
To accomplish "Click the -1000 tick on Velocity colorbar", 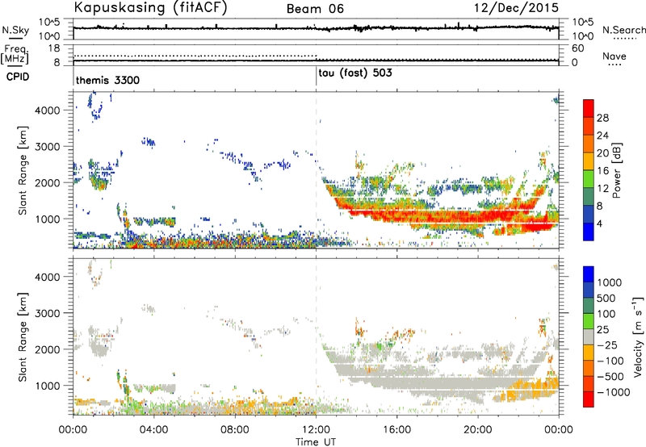I will pos(614,392).
